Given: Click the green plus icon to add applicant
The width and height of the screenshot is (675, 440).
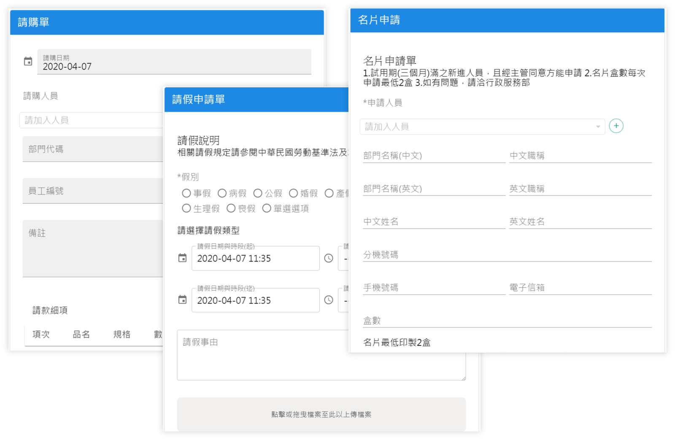Looking at the screenshot, I should coord(616,126).
